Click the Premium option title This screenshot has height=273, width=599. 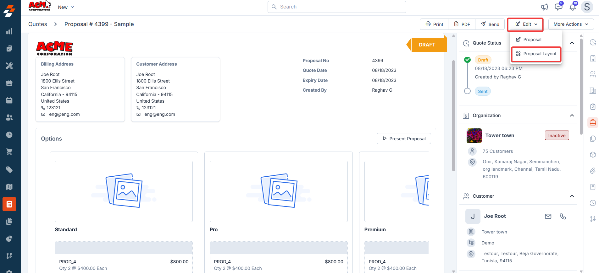[375, 230]
